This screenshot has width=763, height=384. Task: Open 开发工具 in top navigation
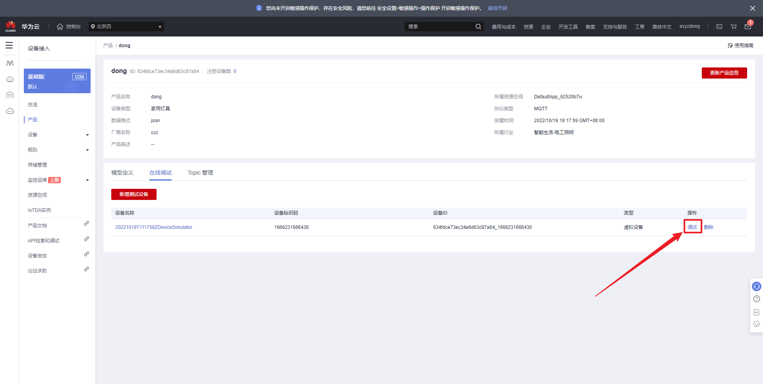click(568, 27)
